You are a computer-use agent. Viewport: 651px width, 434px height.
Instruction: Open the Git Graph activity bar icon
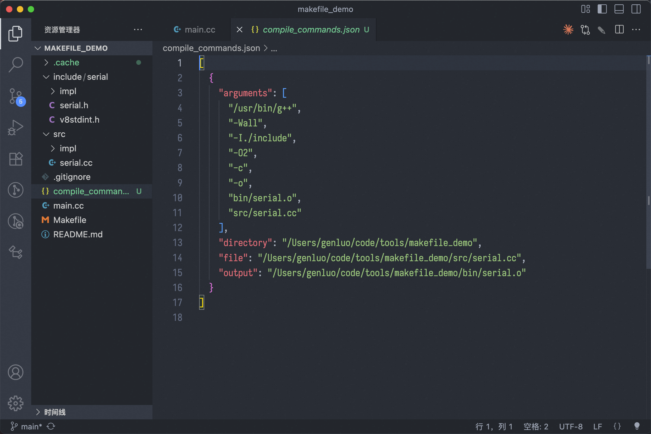tap(15, 190)
